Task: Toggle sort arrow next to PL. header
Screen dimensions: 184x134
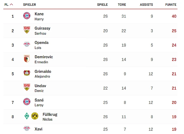Action: click(11, 5)
